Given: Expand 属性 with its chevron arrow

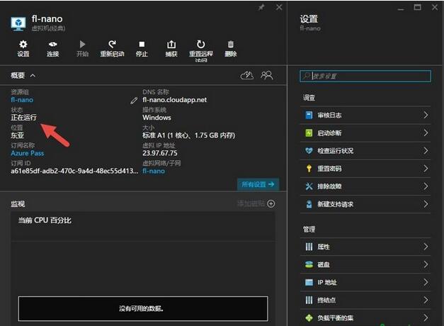Looking at the screenshot, I should [x=426, y=247].
